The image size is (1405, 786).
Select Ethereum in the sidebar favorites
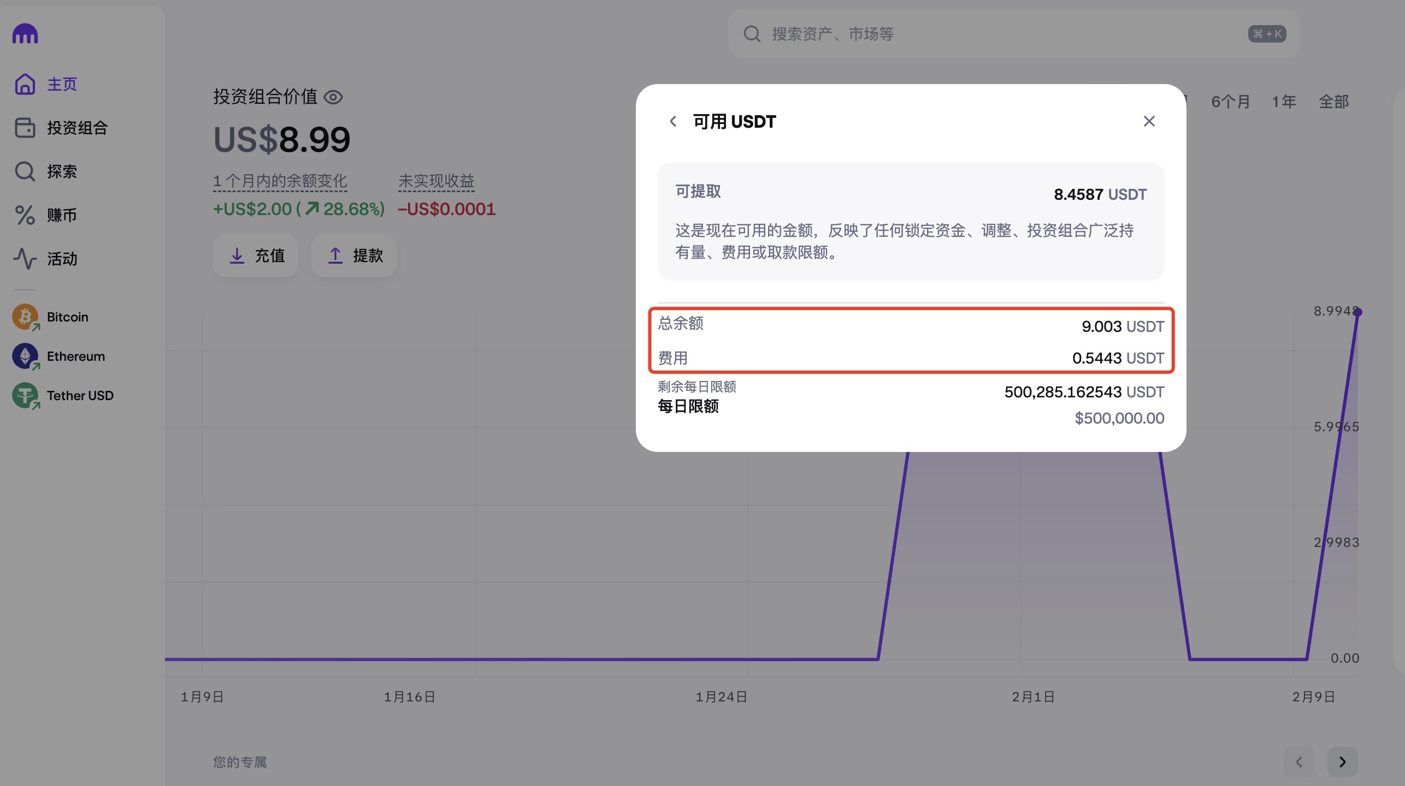point(75,356)
